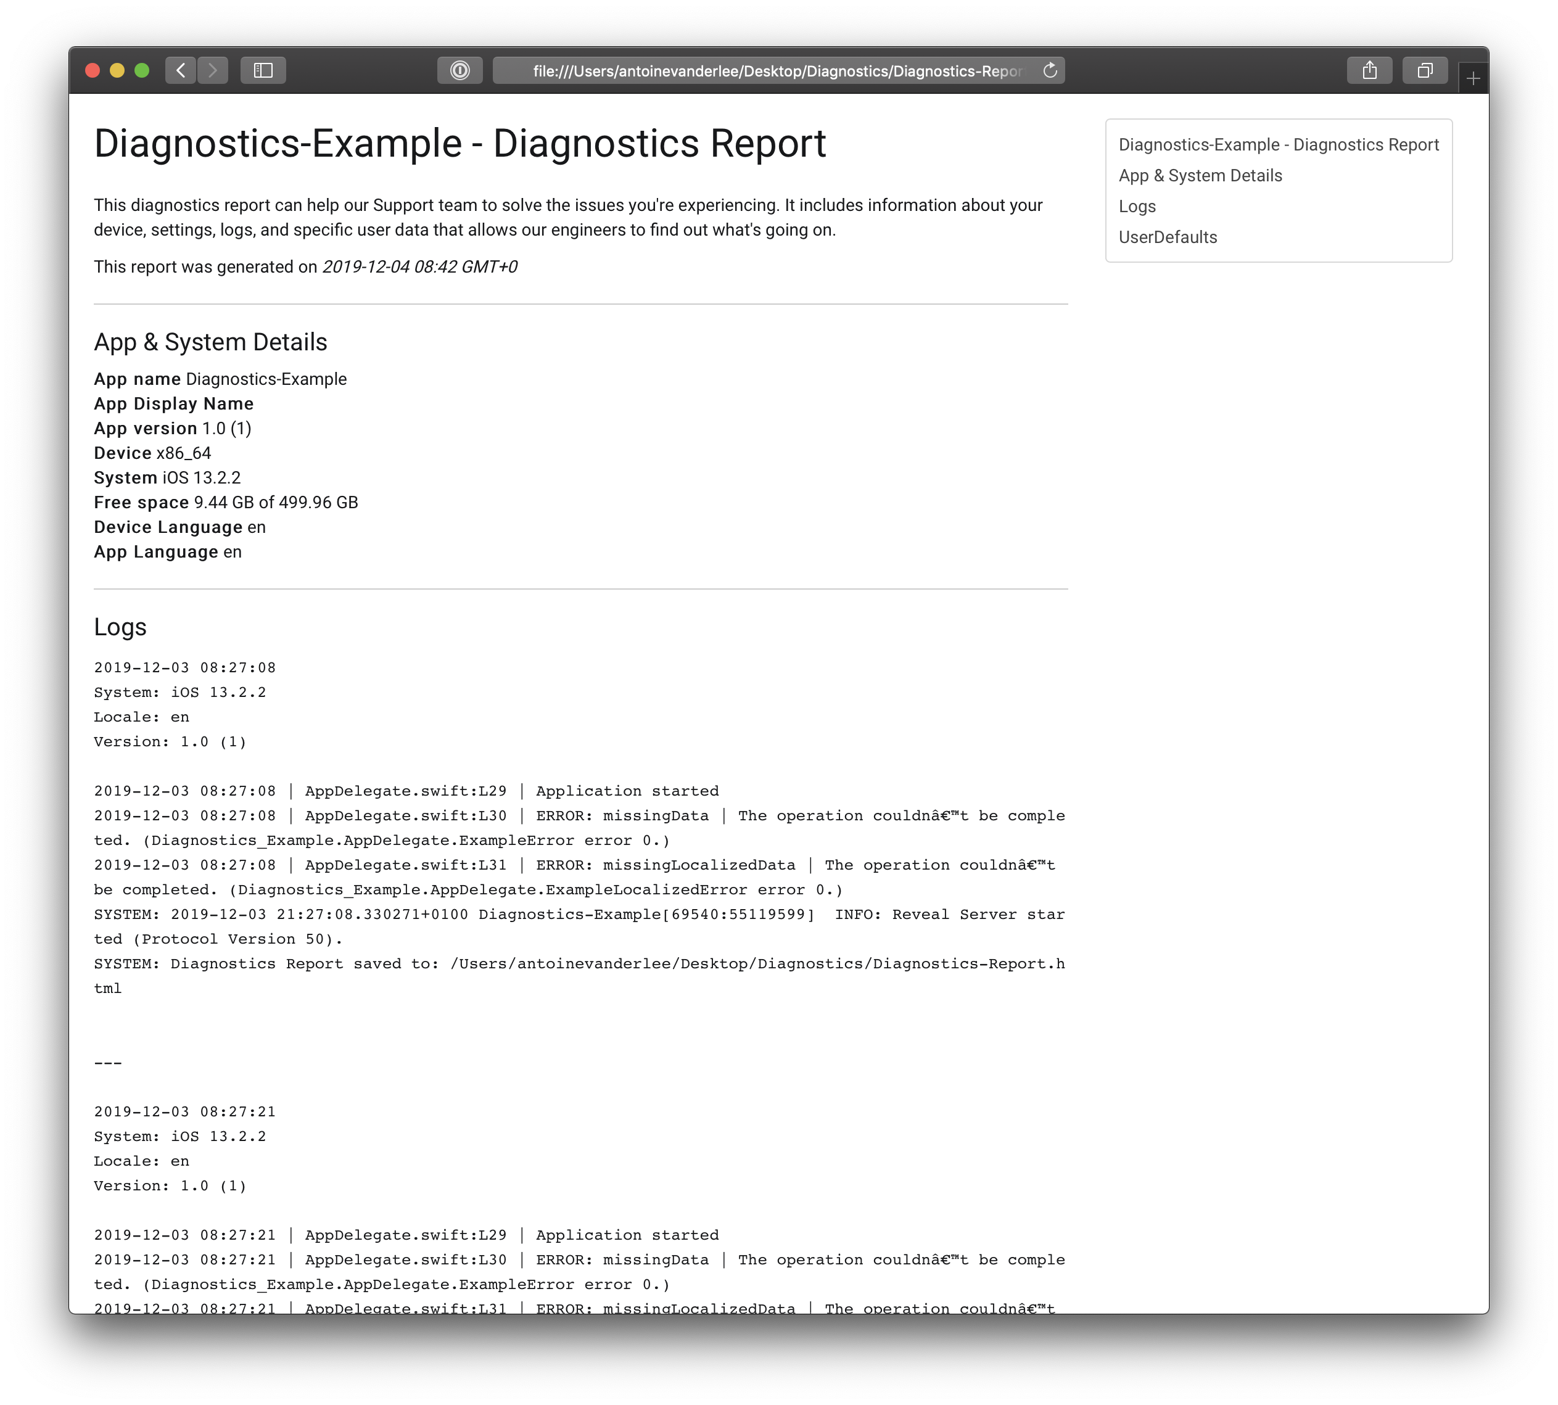This screenshot has width=1558, height=1405.
Task: Click the main Diagnostics Report heading
Action: pos(460,144)
